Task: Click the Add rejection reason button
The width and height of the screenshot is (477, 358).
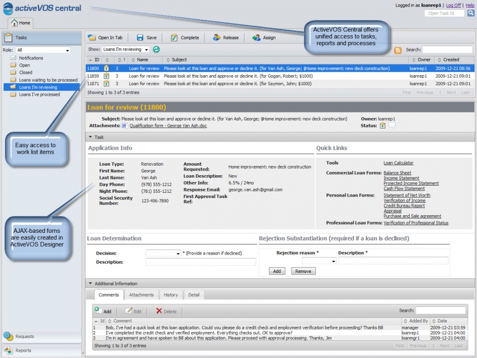Action: (x=277, y=271)
